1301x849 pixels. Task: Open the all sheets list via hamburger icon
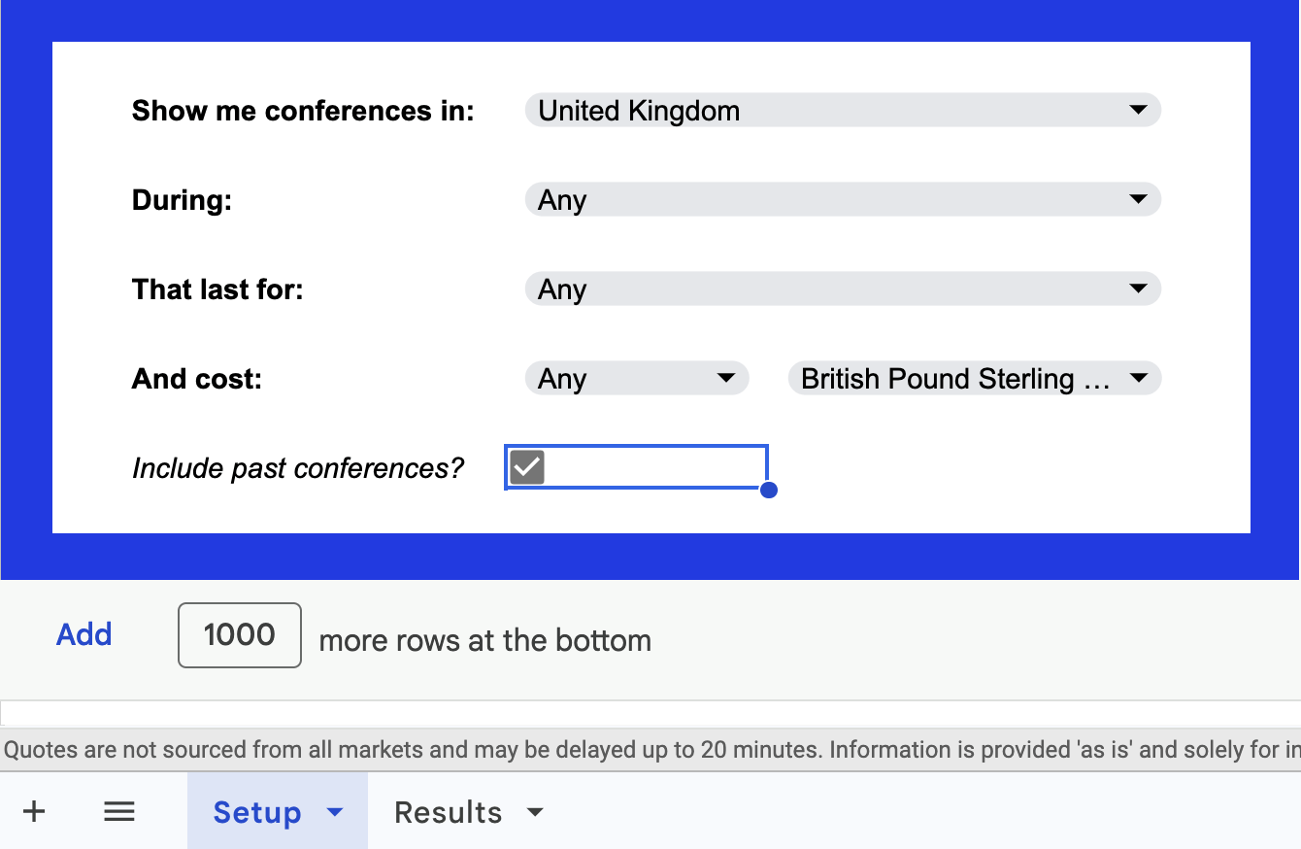(x=118, y=811)
